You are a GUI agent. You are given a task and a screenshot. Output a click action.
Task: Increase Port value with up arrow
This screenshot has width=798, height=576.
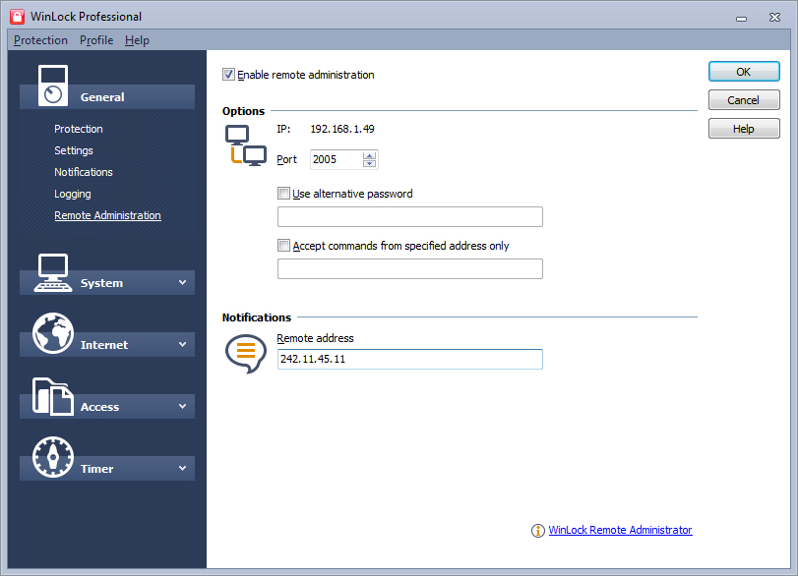coord(370,155)
